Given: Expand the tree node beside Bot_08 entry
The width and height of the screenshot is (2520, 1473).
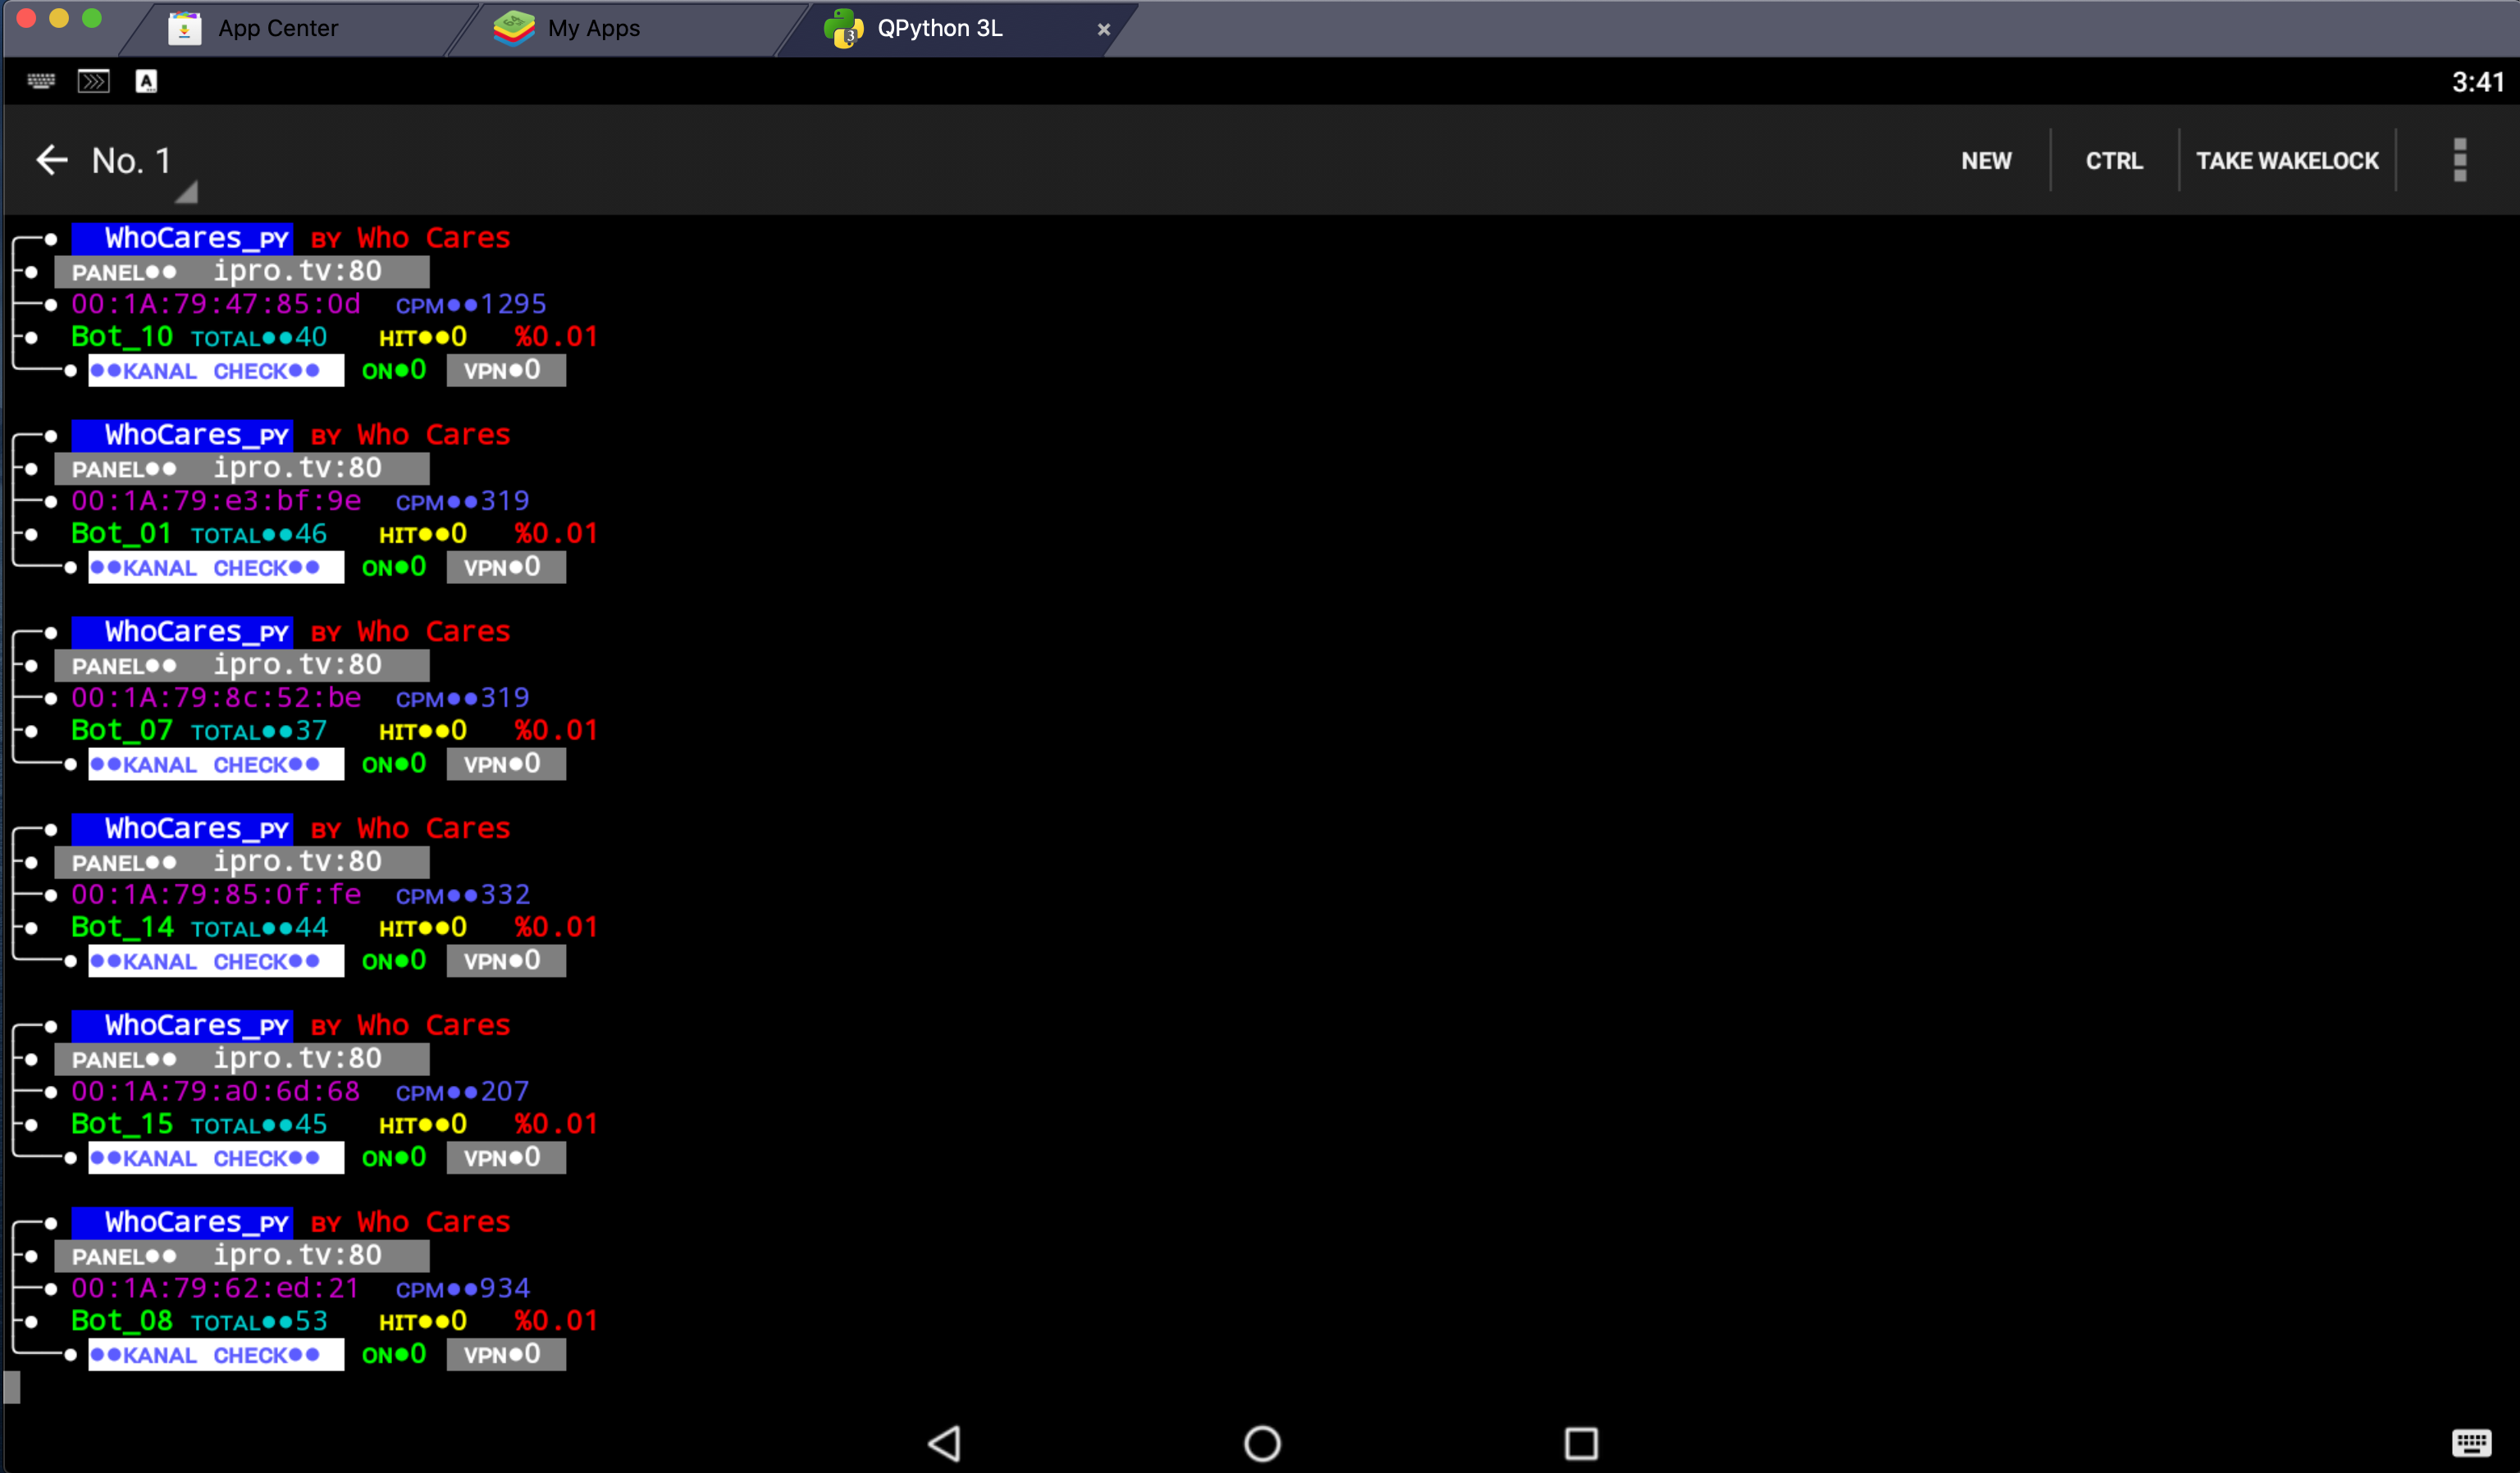Looking at the screenshot, I should point(30,1321).
